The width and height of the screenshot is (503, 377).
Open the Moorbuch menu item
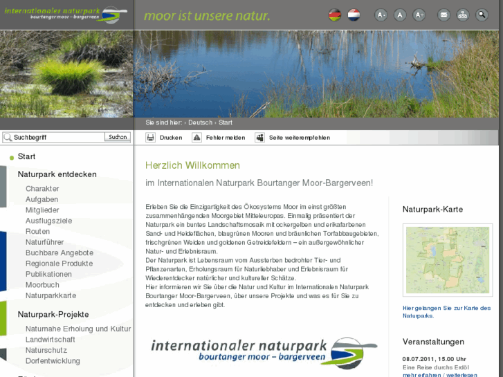pos(42,285)
